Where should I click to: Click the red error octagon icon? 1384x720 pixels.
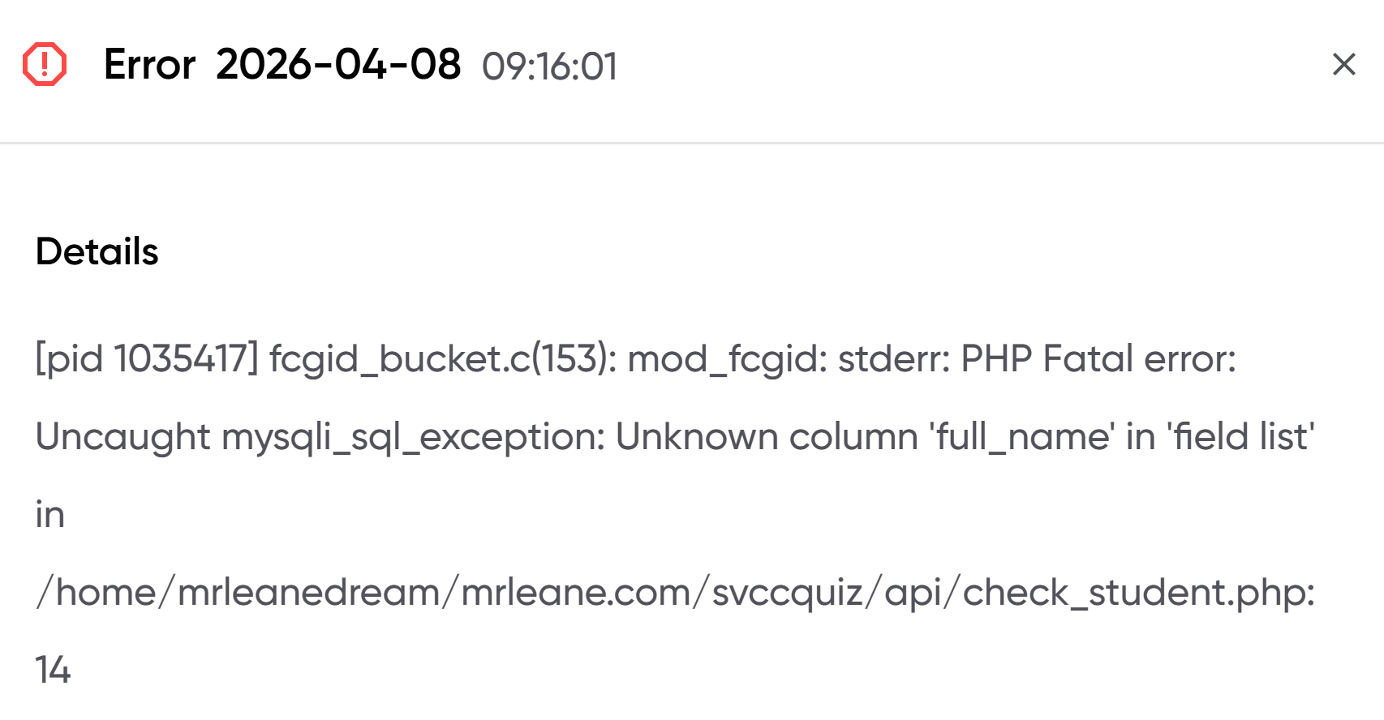[45, 64]
